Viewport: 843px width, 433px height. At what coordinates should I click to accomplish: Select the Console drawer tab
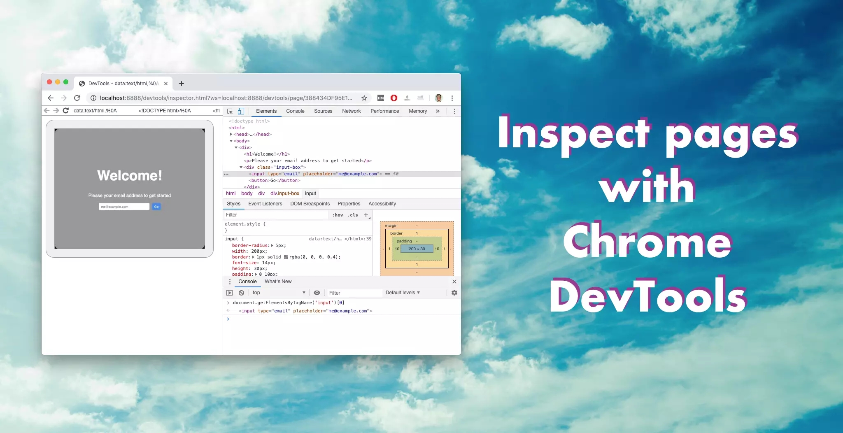[x=247, y=282]
